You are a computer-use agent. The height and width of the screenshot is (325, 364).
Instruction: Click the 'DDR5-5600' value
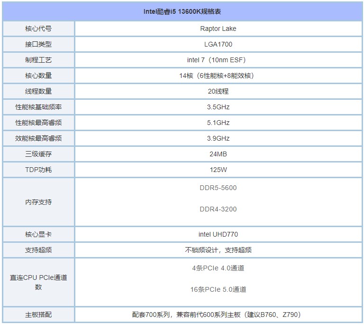pyautogui.click(x=218, y=188)
